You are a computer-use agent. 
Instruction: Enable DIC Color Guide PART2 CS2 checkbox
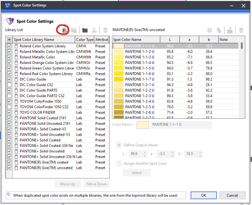click(9, 96)
